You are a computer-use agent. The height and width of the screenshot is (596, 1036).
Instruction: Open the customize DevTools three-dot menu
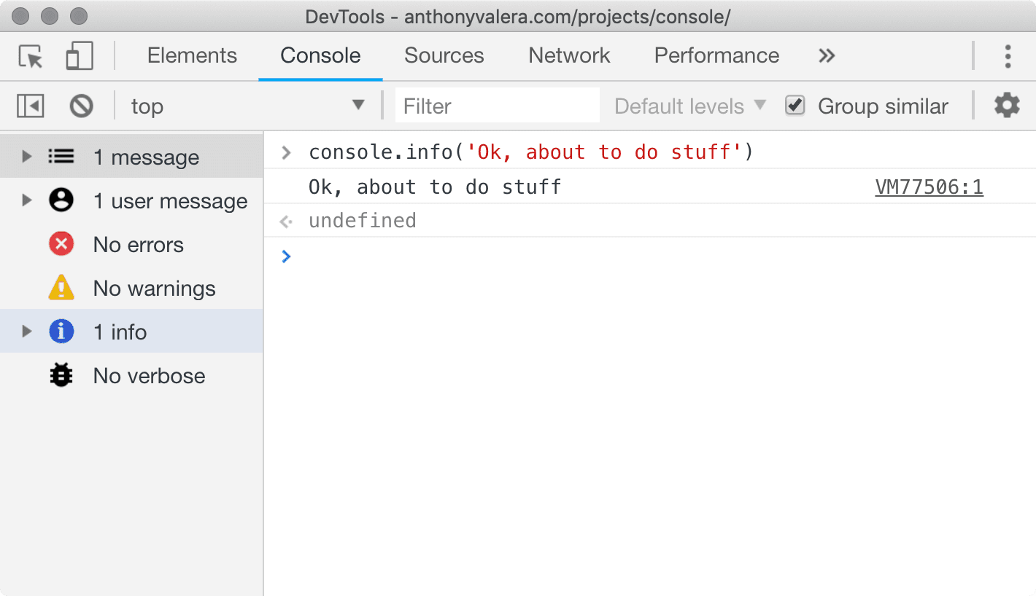pyautogui.click(x=1008, y=56)
